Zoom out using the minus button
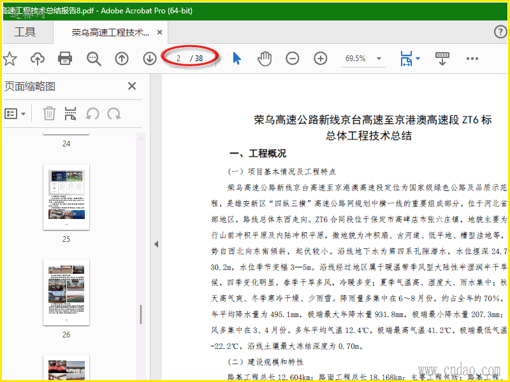510x382 pixels. pos(293,59)
